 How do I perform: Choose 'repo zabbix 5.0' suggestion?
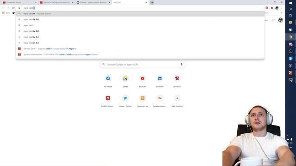tap(140, 19)
